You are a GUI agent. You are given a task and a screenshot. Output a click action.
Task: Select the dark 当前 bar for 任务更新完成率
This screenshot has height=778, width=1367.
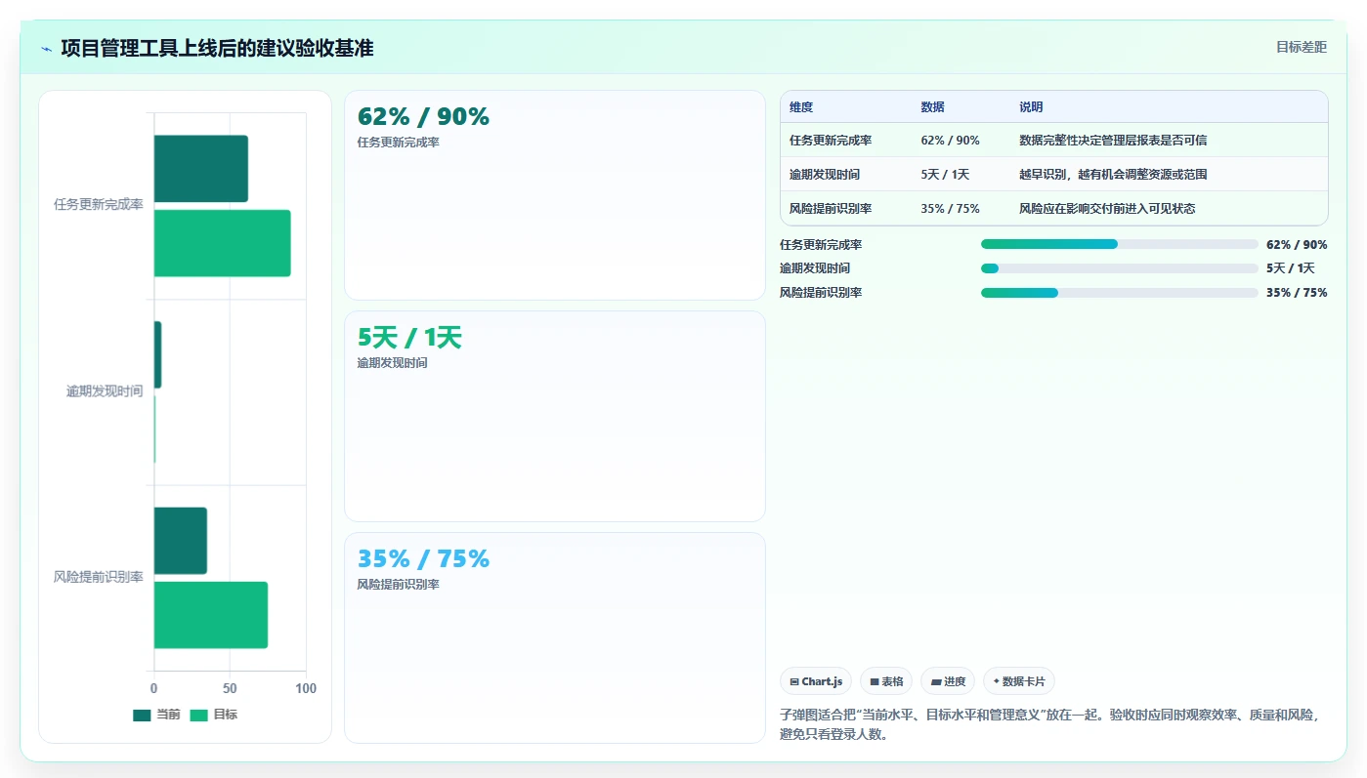200,169
